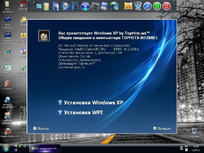
Task: Open the folder icon in the dock
Action: click(46, 6)
